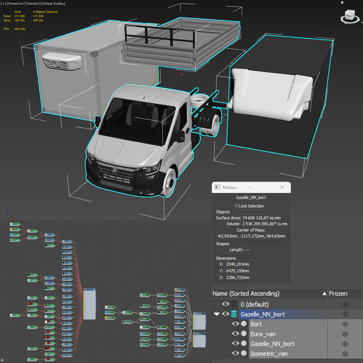Click the ViewCube navigation widget
This screenshot has height=363, width=363.
349,16
